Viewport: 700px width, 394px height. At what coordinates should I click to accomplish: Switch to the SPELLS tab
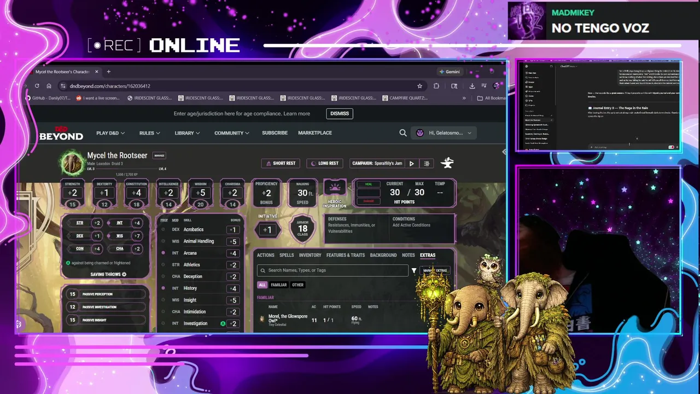(287, 255)
